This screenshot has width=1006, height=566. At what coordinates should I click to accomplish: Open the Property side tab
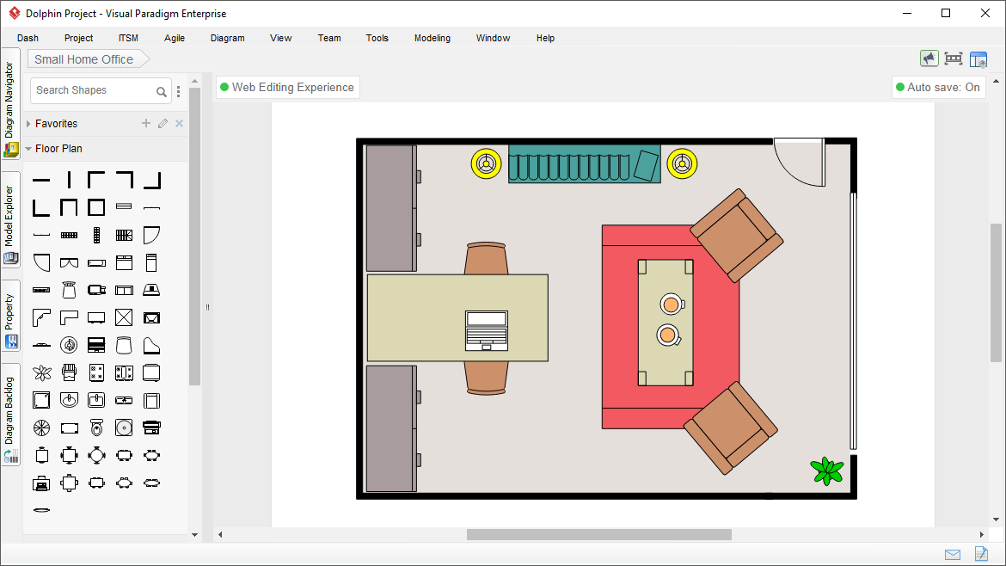10,316
